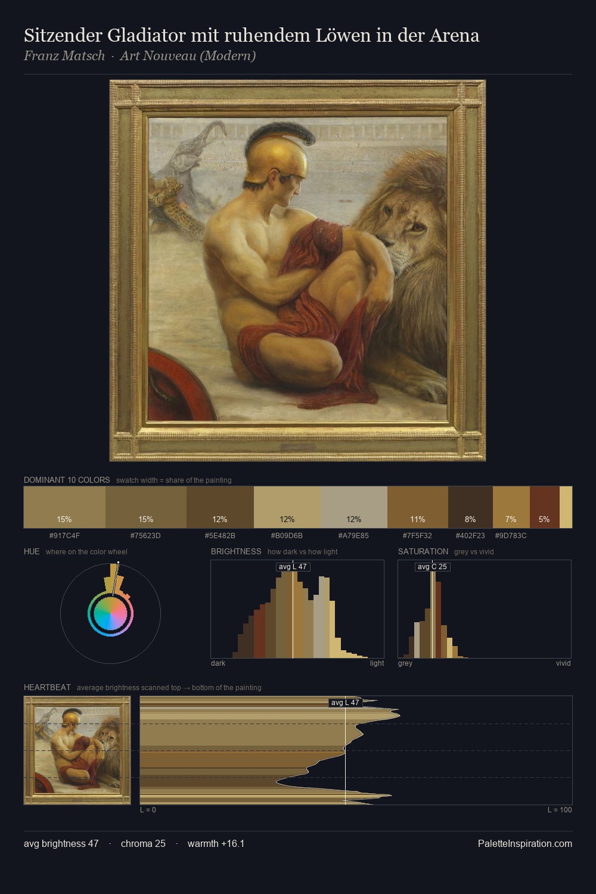Click the heartbeat brightness profile chart
596x894 pixels.
point(356,750)
